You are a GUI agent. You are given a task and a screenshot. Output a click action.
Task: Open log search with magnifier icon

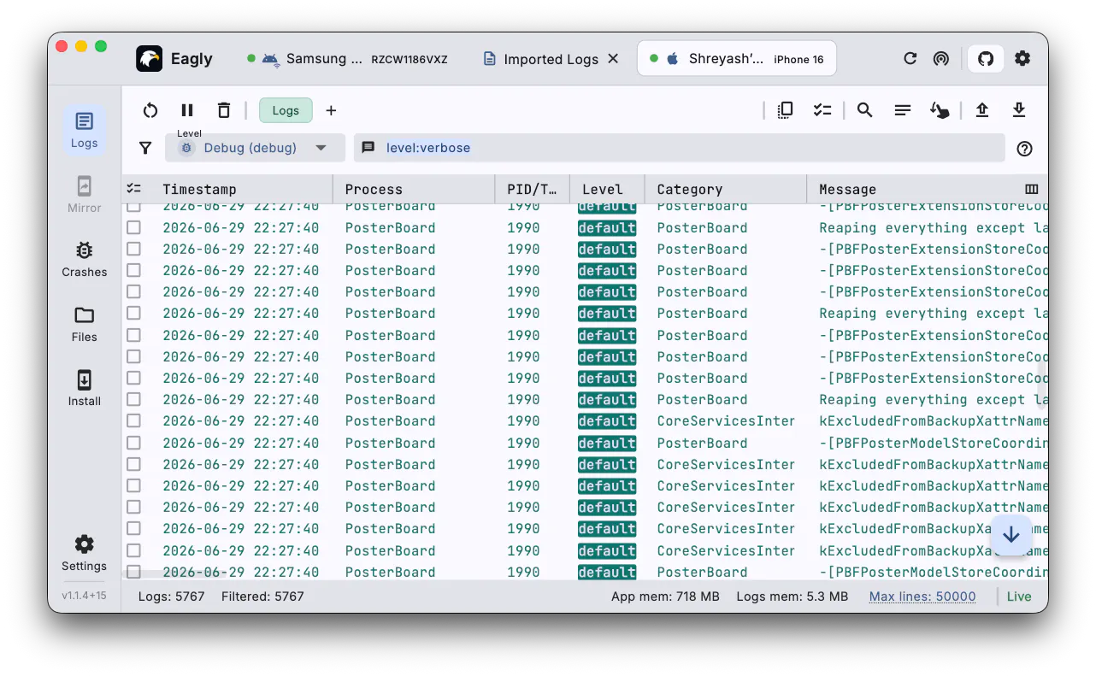[x=864, y=110]
